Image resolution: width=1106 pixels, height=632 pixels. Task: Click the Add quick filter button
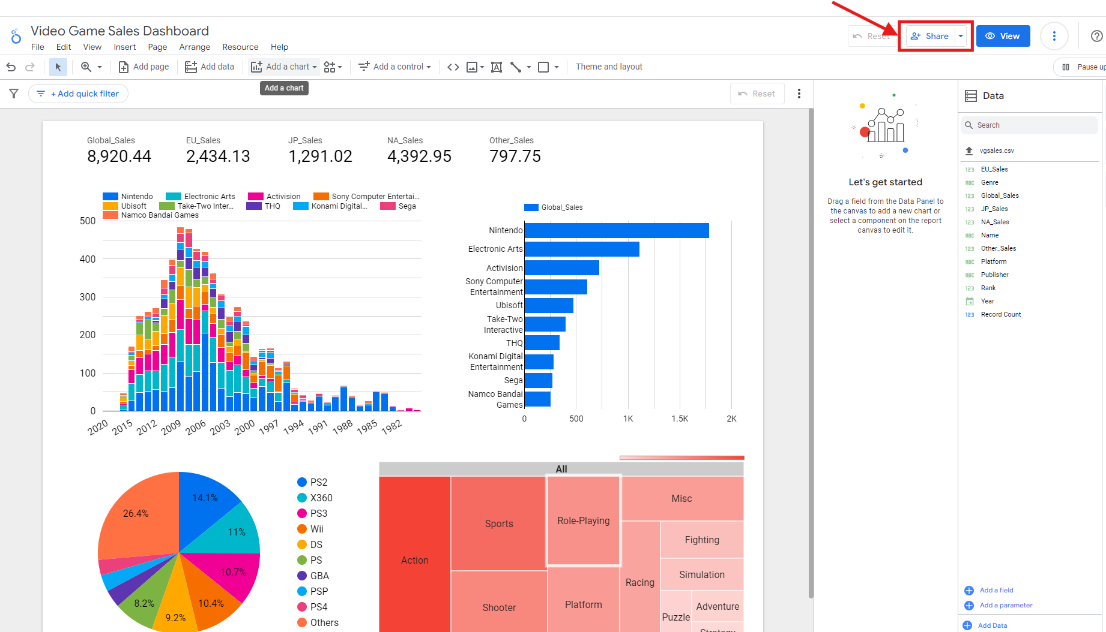pos(79,94)
